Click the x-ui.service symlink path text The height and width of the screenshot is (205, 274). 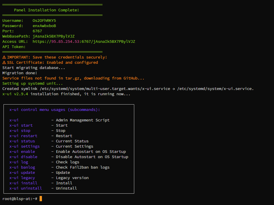(x=105, y=89)
